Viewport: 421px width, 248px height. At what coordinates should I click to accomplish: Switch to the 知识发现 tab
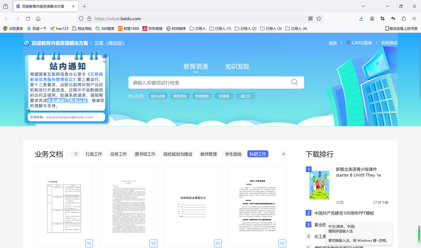coord(237,66)
